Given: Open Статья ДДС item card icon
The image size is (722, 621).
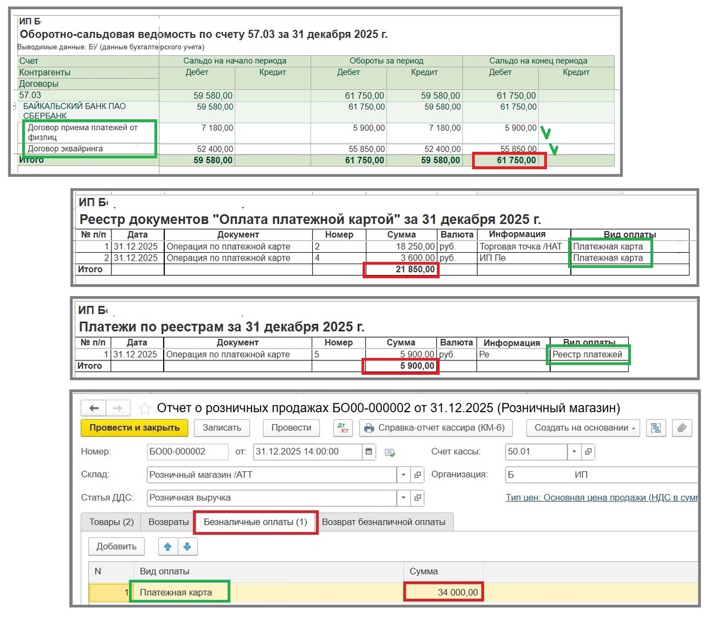Looking at the screenshot, I should (x=418, y=498).
